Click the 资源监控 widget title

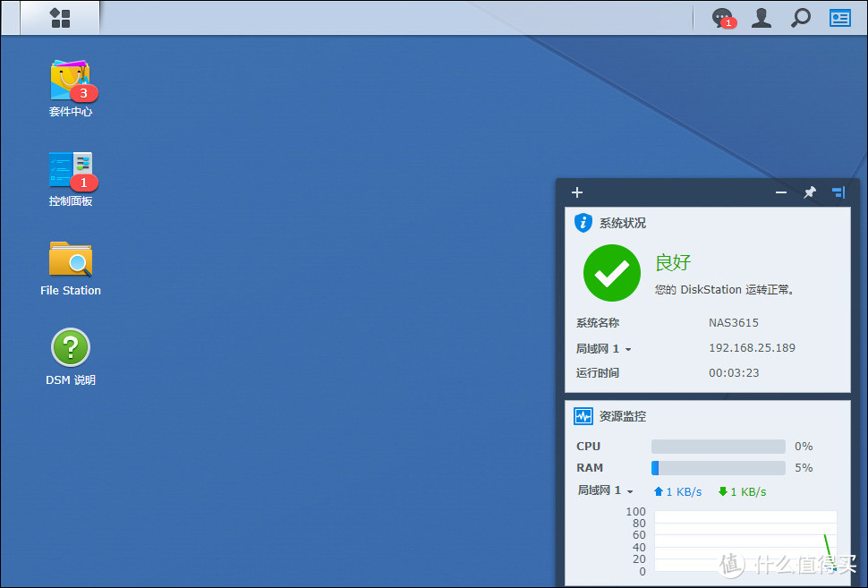click(622, 416)
